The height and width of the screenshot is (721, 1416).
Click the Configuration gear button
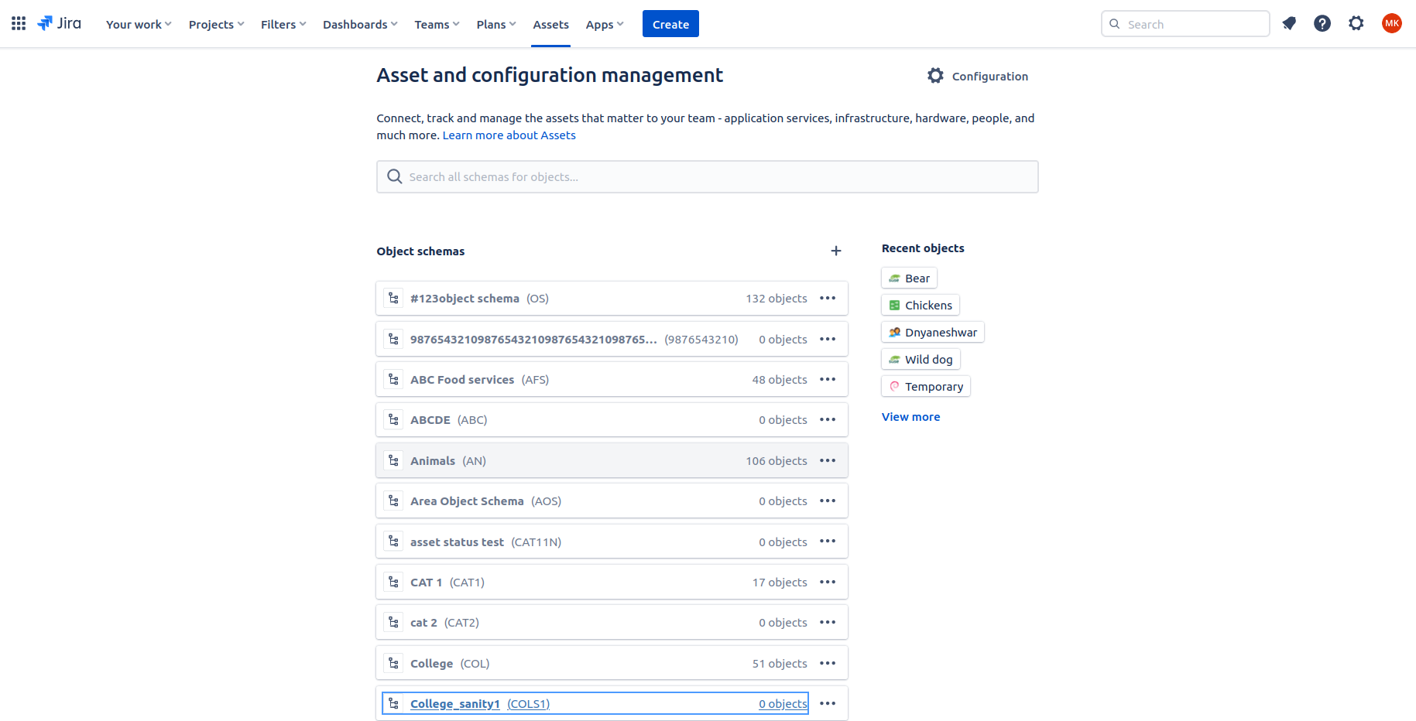pos(978,76)
